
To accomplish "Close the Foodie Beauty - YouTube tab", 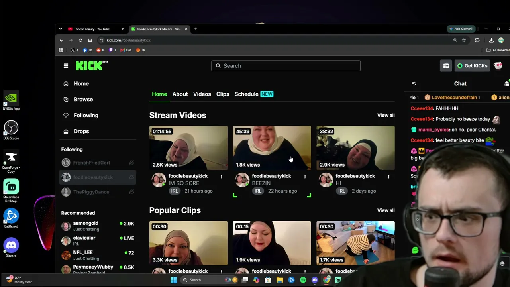I will (123, 29).
